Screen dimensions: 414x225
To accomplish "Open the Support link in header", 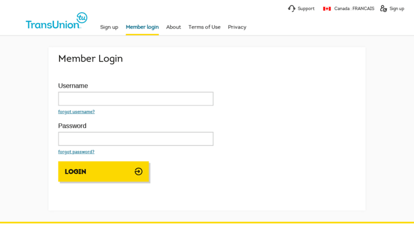I will click(x=306, y=9).
